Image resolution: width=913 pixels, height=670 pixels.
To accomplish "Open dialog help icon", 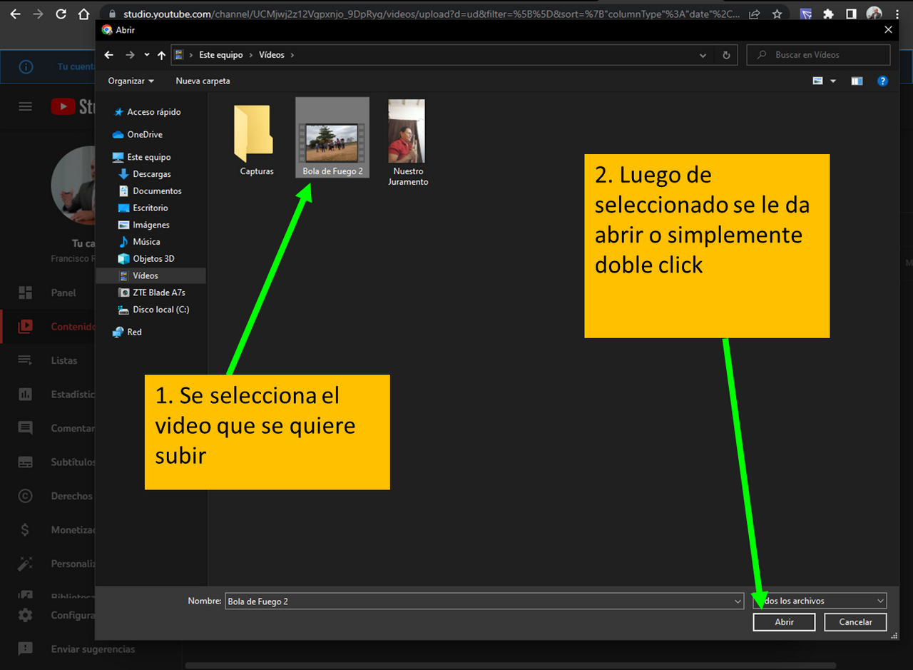I will 882,81.
